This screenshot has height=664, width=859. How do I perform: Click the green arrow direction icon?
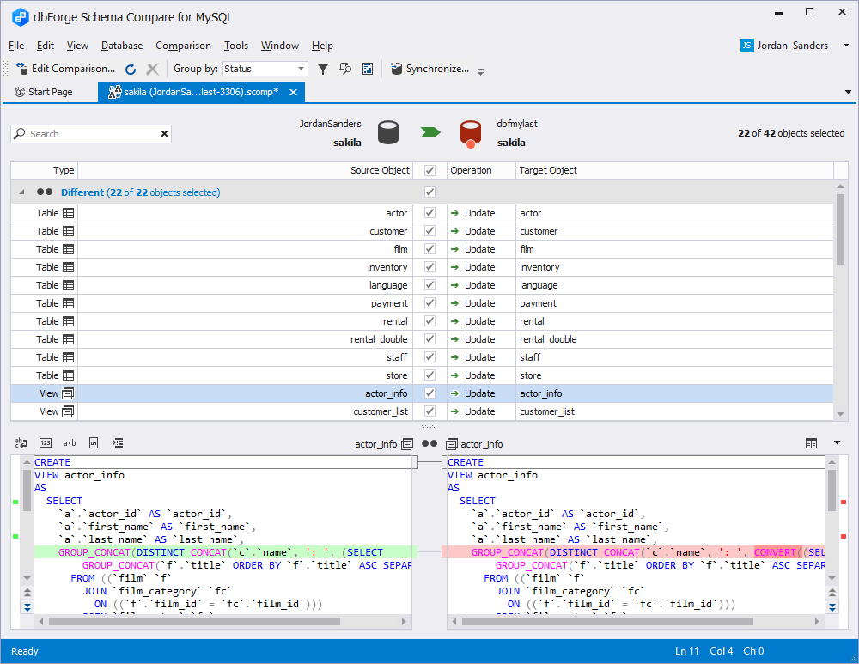click(430, 132)
